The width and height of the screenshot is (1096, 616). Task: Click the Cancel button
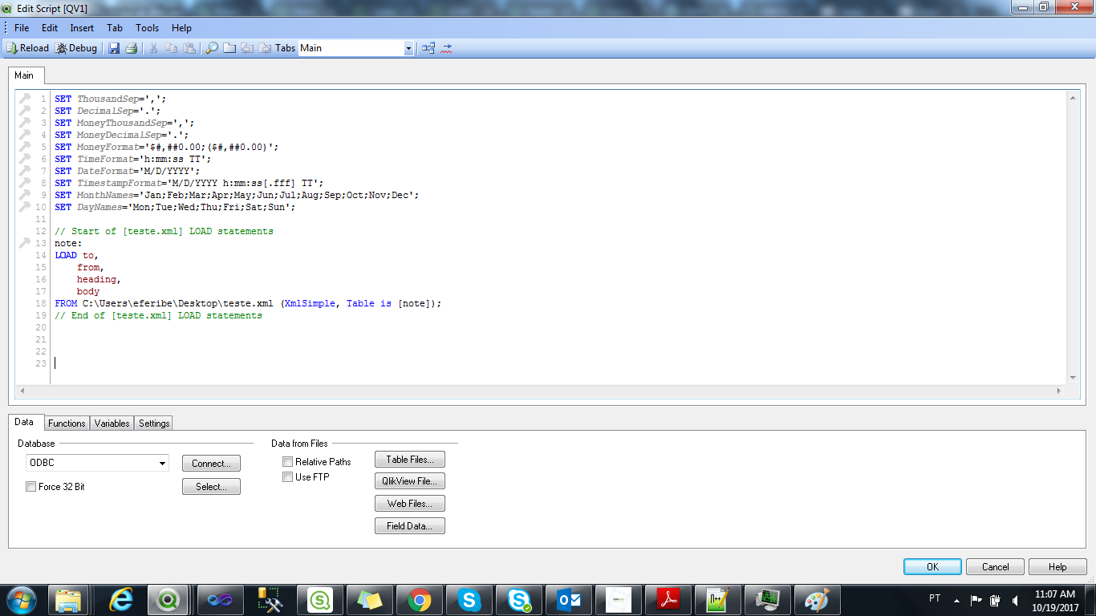[995, 567]
